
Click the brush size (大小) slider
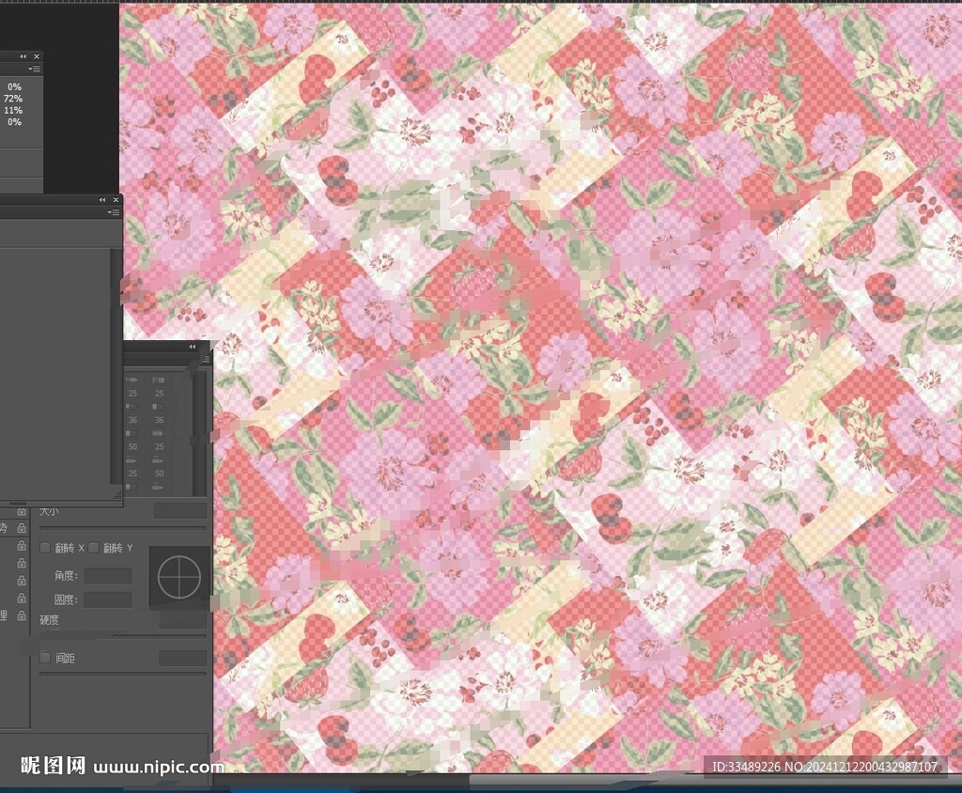pyautogui.click(x=123, y=527)
